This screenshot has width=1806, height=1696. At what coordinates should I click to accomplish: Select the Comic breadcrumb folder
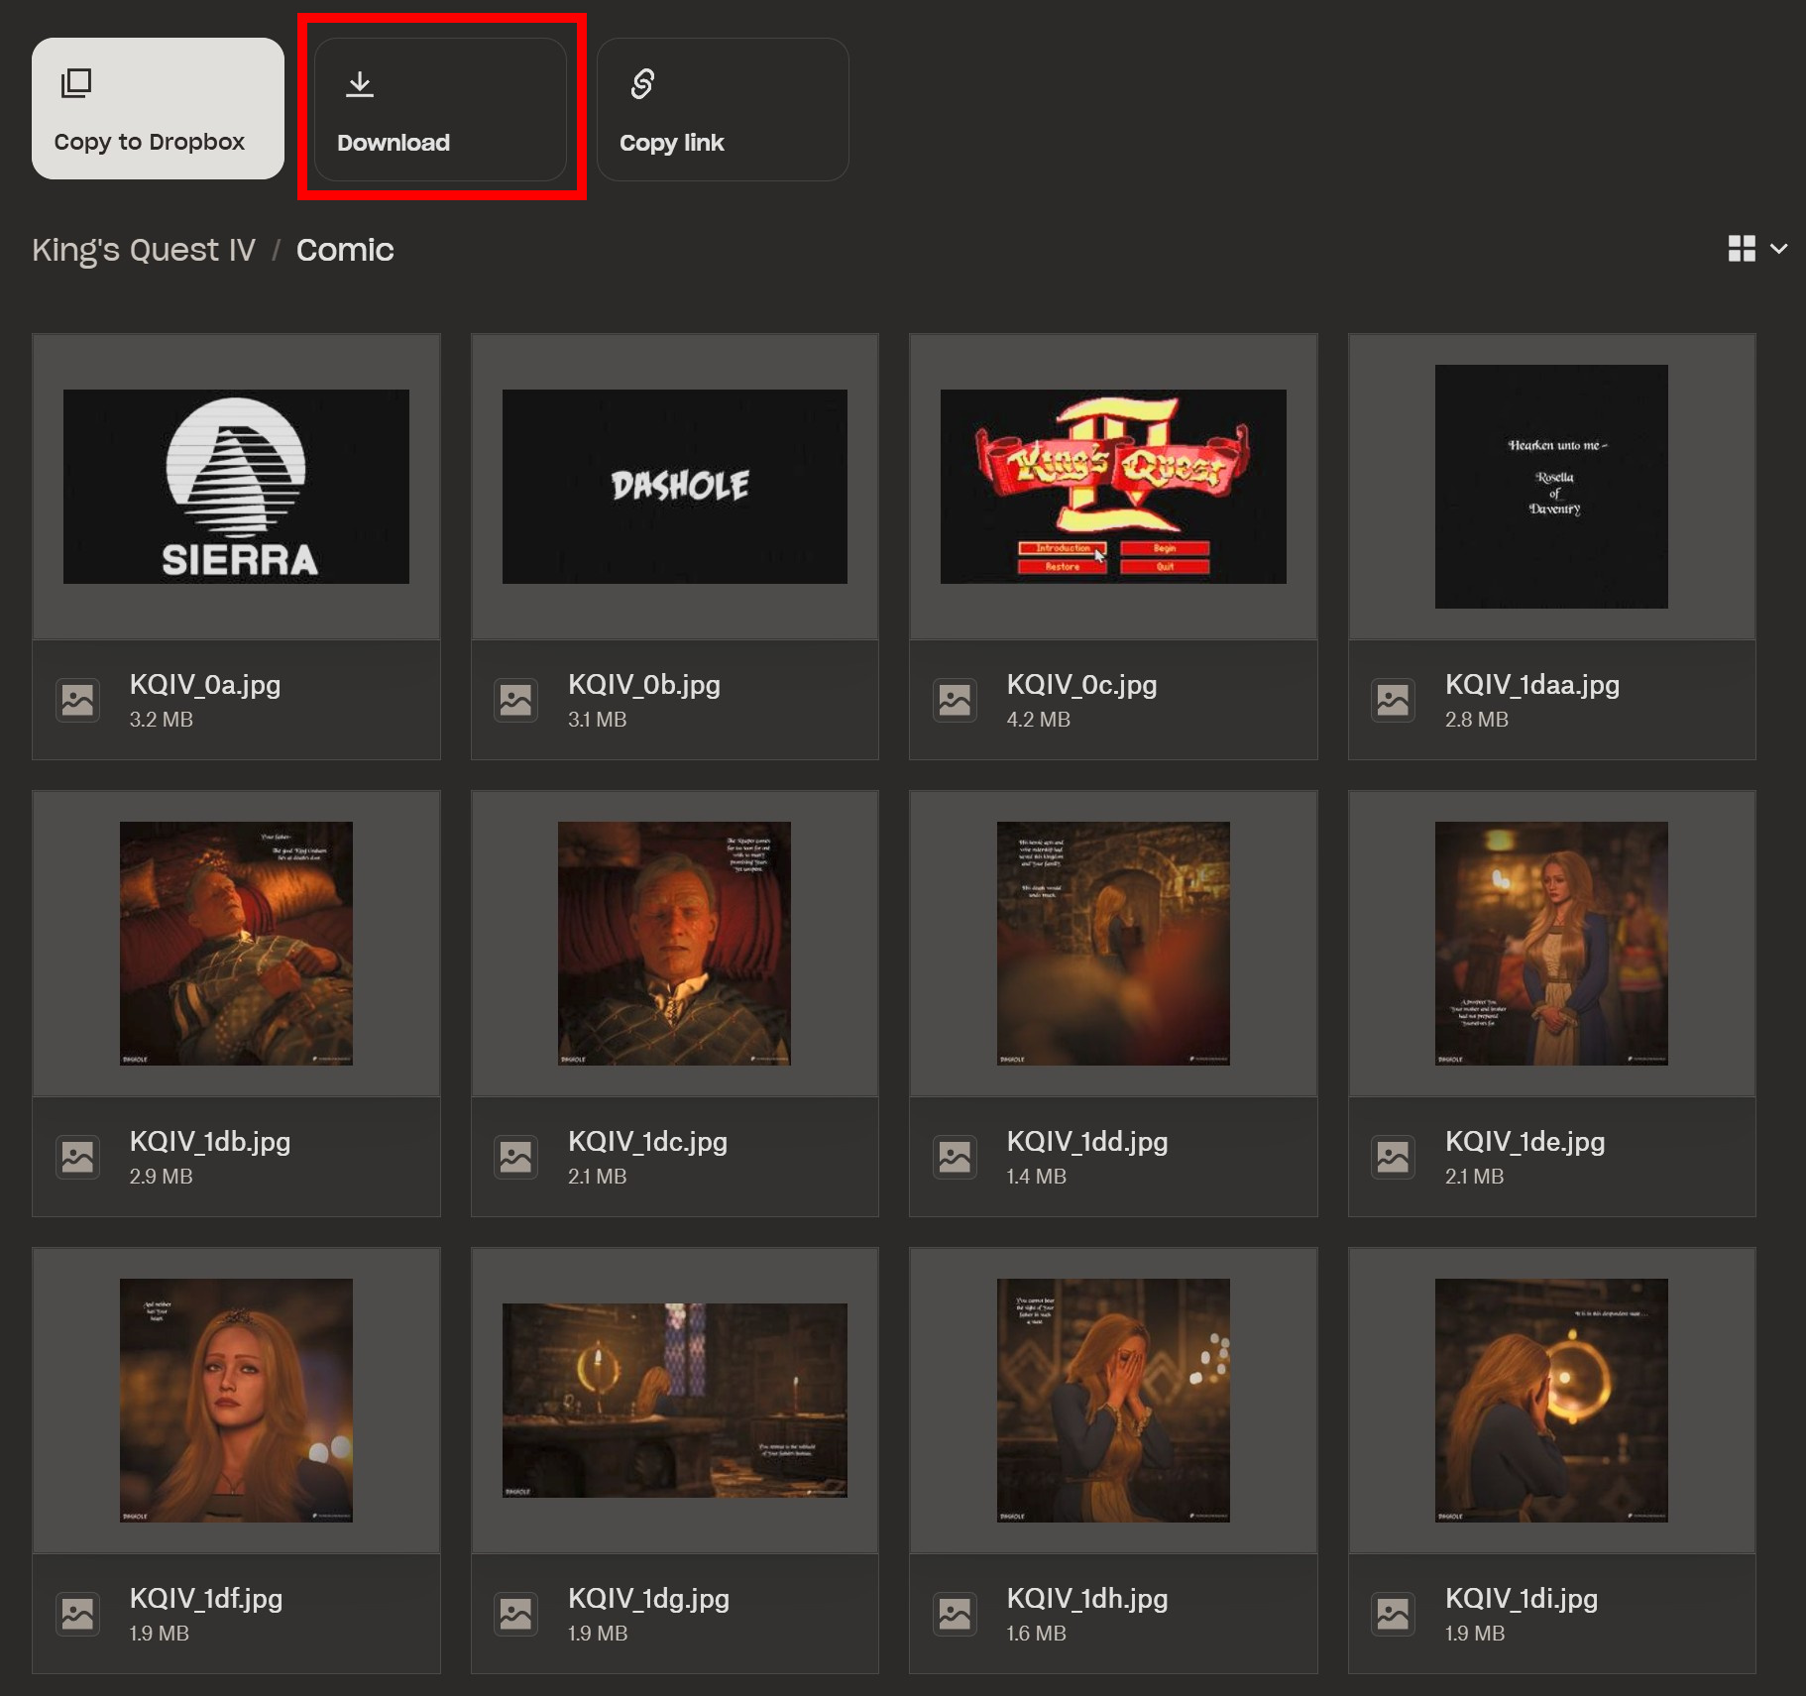[345, 250]
